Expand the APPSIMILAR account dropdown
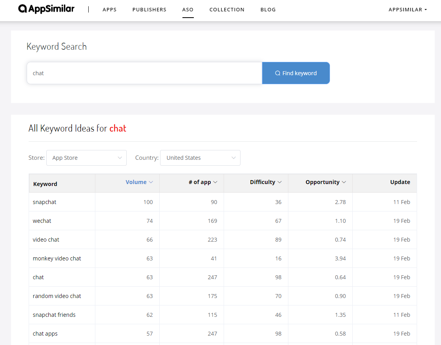The width and height of the screenshot is (441, 345). point(408,9)
